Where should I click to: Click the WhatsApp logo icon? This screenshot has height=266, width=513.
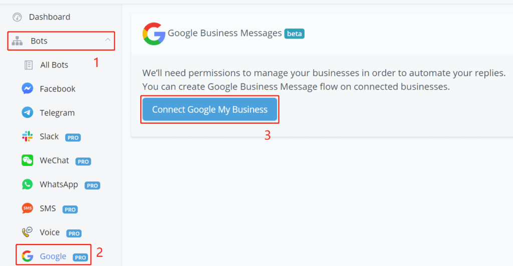coord(28,184)
